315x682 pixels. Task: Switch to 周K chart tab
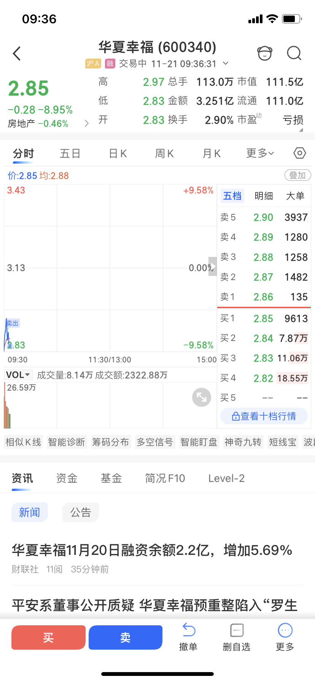[164, 154]
